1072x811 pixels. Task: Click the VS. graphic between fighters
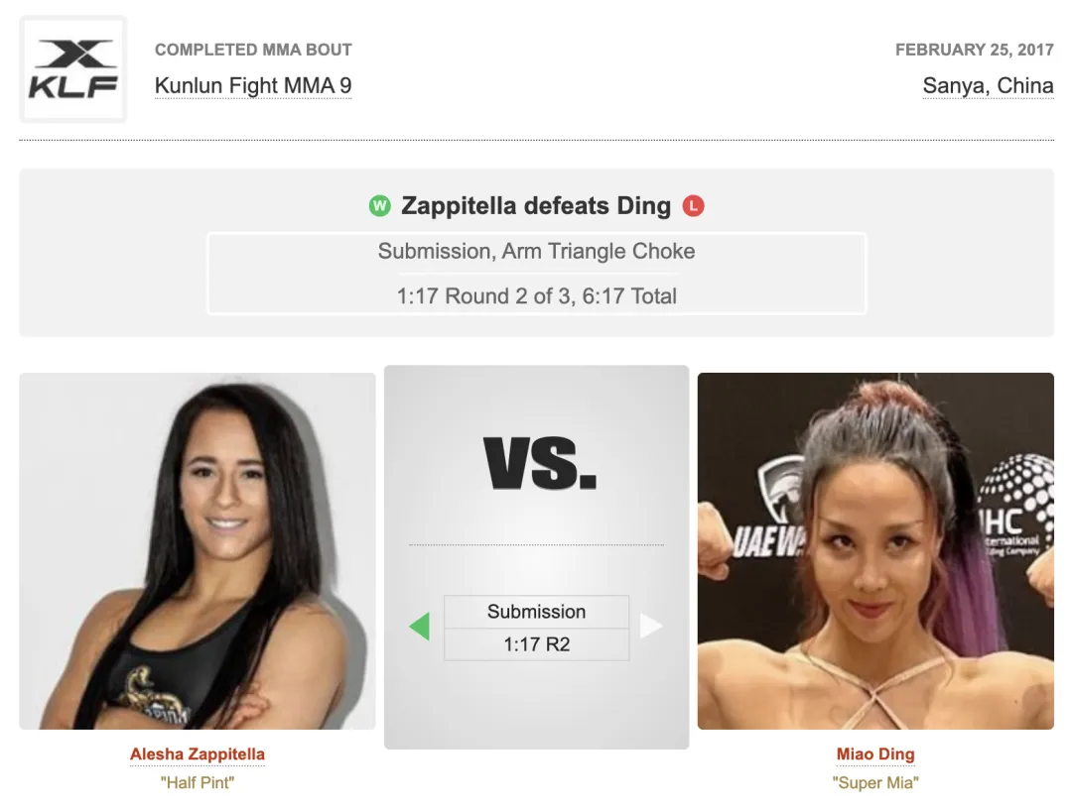539,464
